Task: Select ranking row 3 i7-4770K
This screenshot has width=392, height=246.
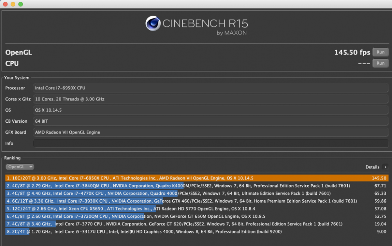Action: [x=197, y=193]
